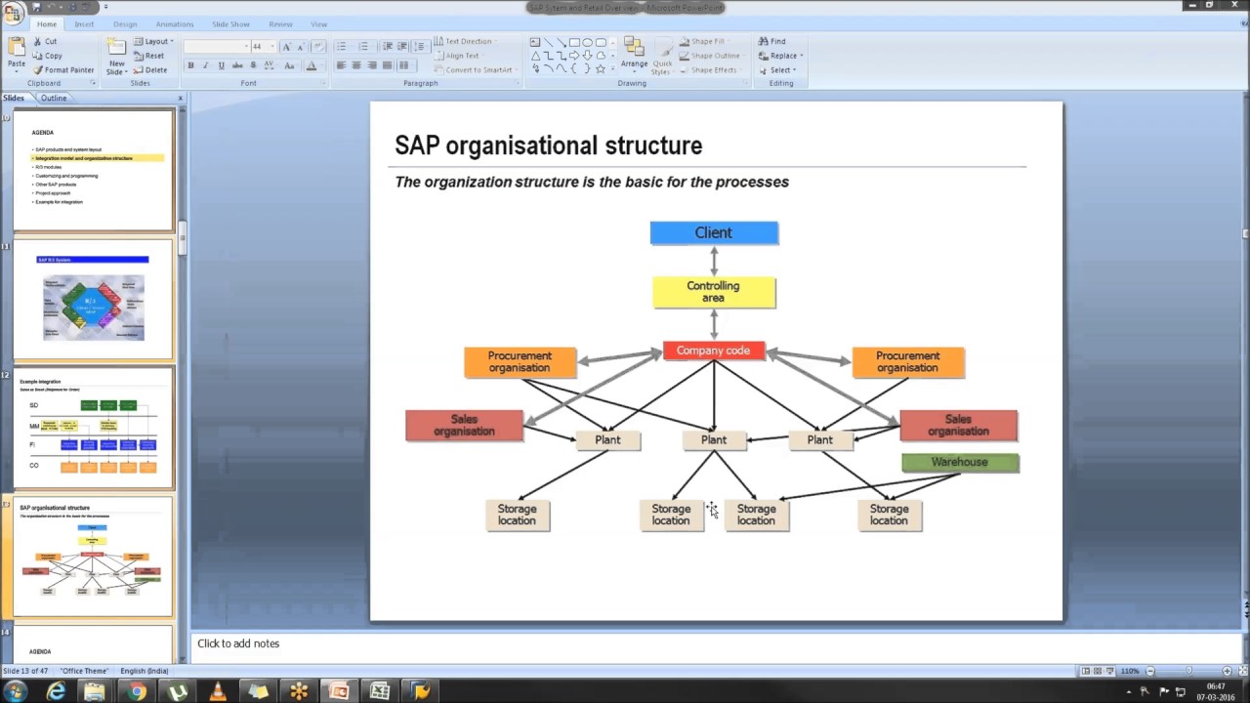Shrink the font size
Viewport: 1250px width, 703px height.
(301, 46)
